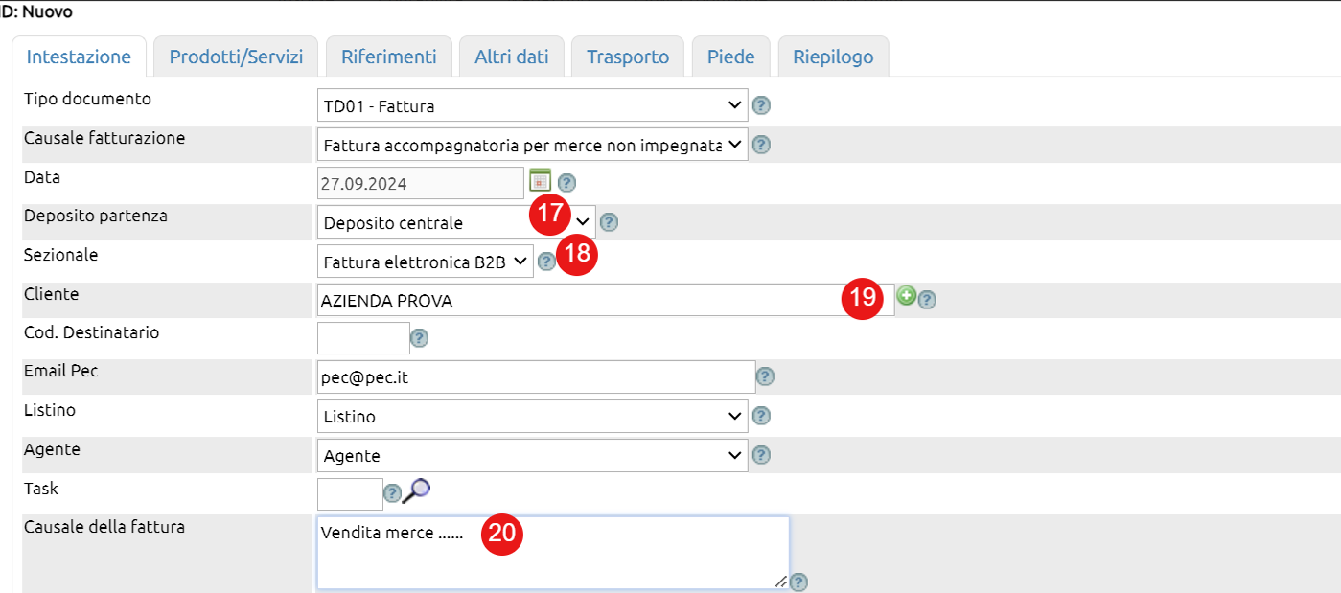
Task: Click help icon next to Agente dropdown
Action: point(762,455)
